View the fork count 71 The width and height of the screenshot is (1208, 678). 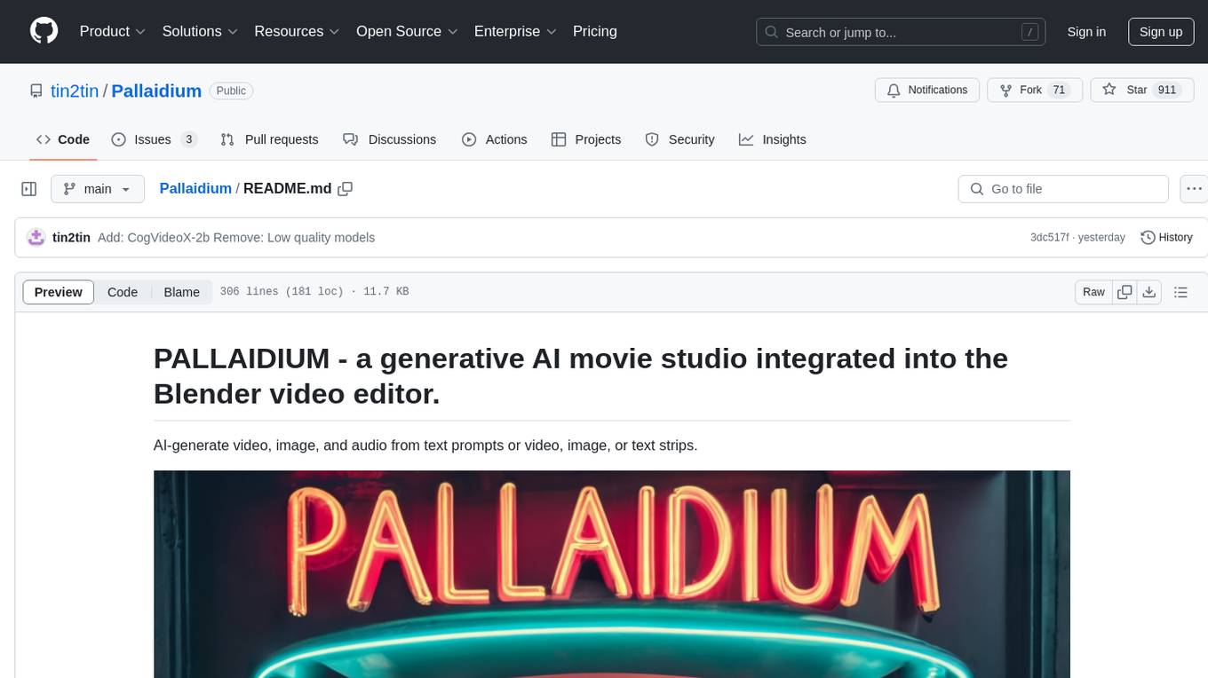1058,91
